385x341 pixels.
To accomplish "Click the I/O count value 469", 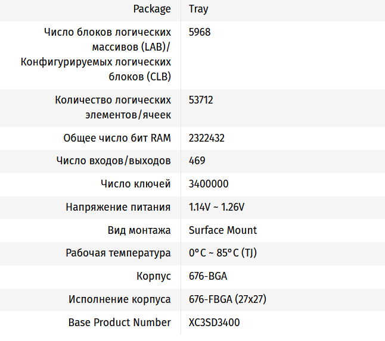I will (197, 161).
